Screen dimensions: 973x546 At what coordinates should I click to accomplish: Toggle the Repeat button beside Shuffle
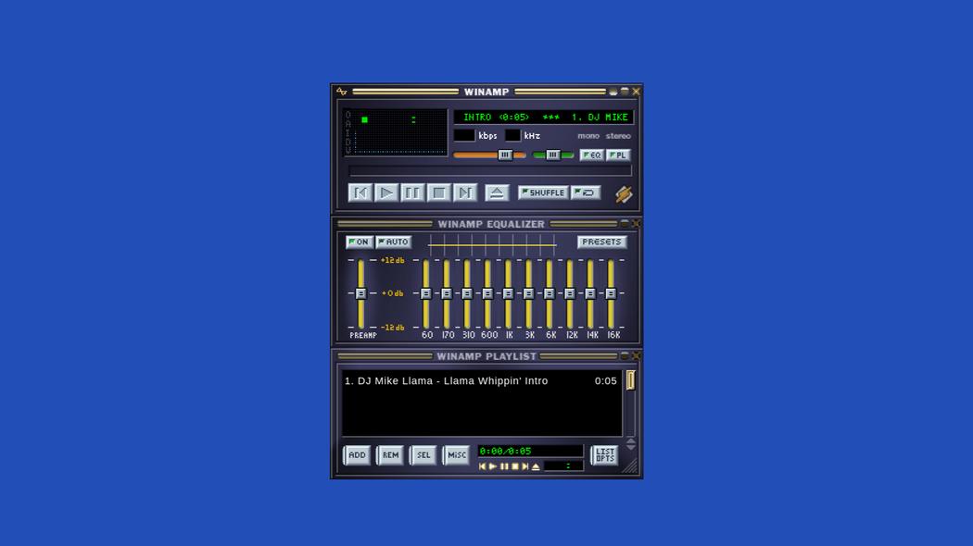(585, 192)
